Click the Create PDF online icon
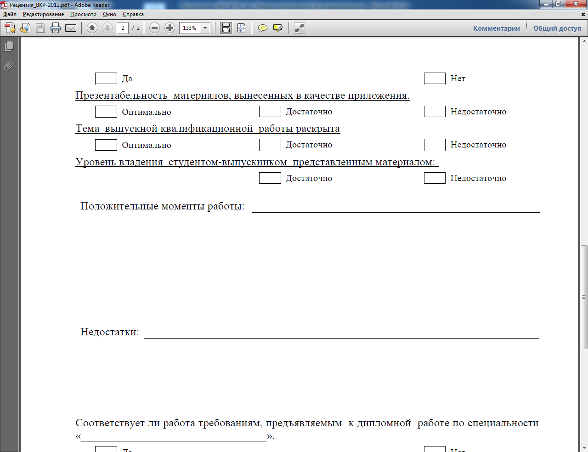Viewport: 588px width, 452px height. point(10,28)
